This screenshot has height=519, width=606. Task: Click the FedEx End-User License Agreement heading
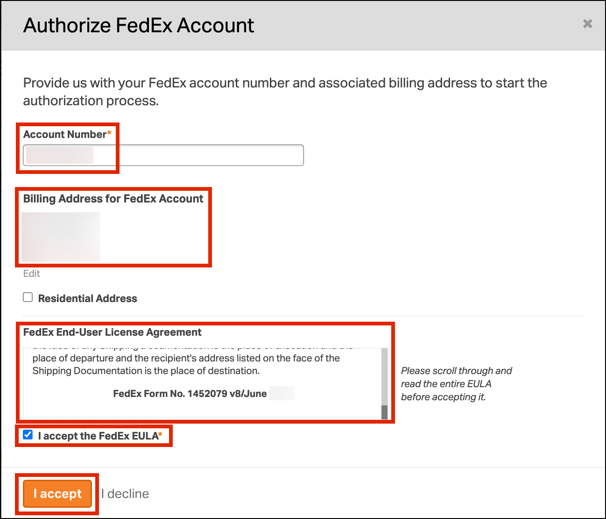pos(113,332)
